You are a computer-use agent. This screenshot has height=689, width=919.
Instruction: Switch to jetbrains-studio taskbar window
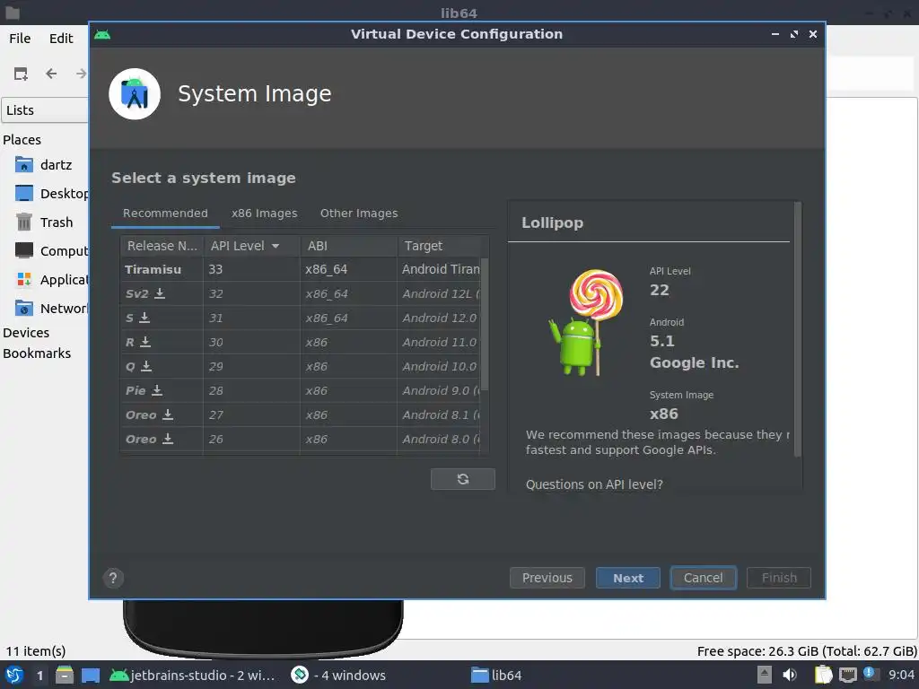pyautogui.click(x=192, y=675)
